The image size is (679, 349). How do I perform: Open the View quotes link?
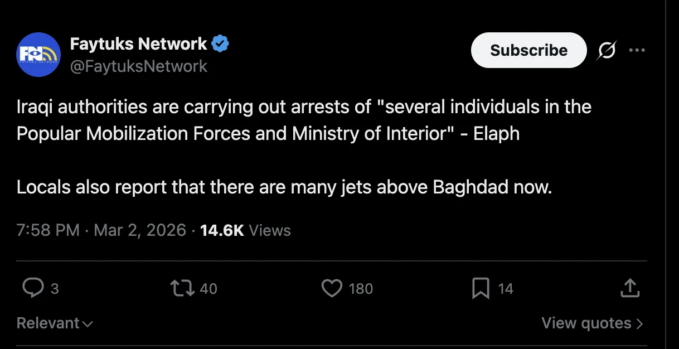[x=592, y=323]
